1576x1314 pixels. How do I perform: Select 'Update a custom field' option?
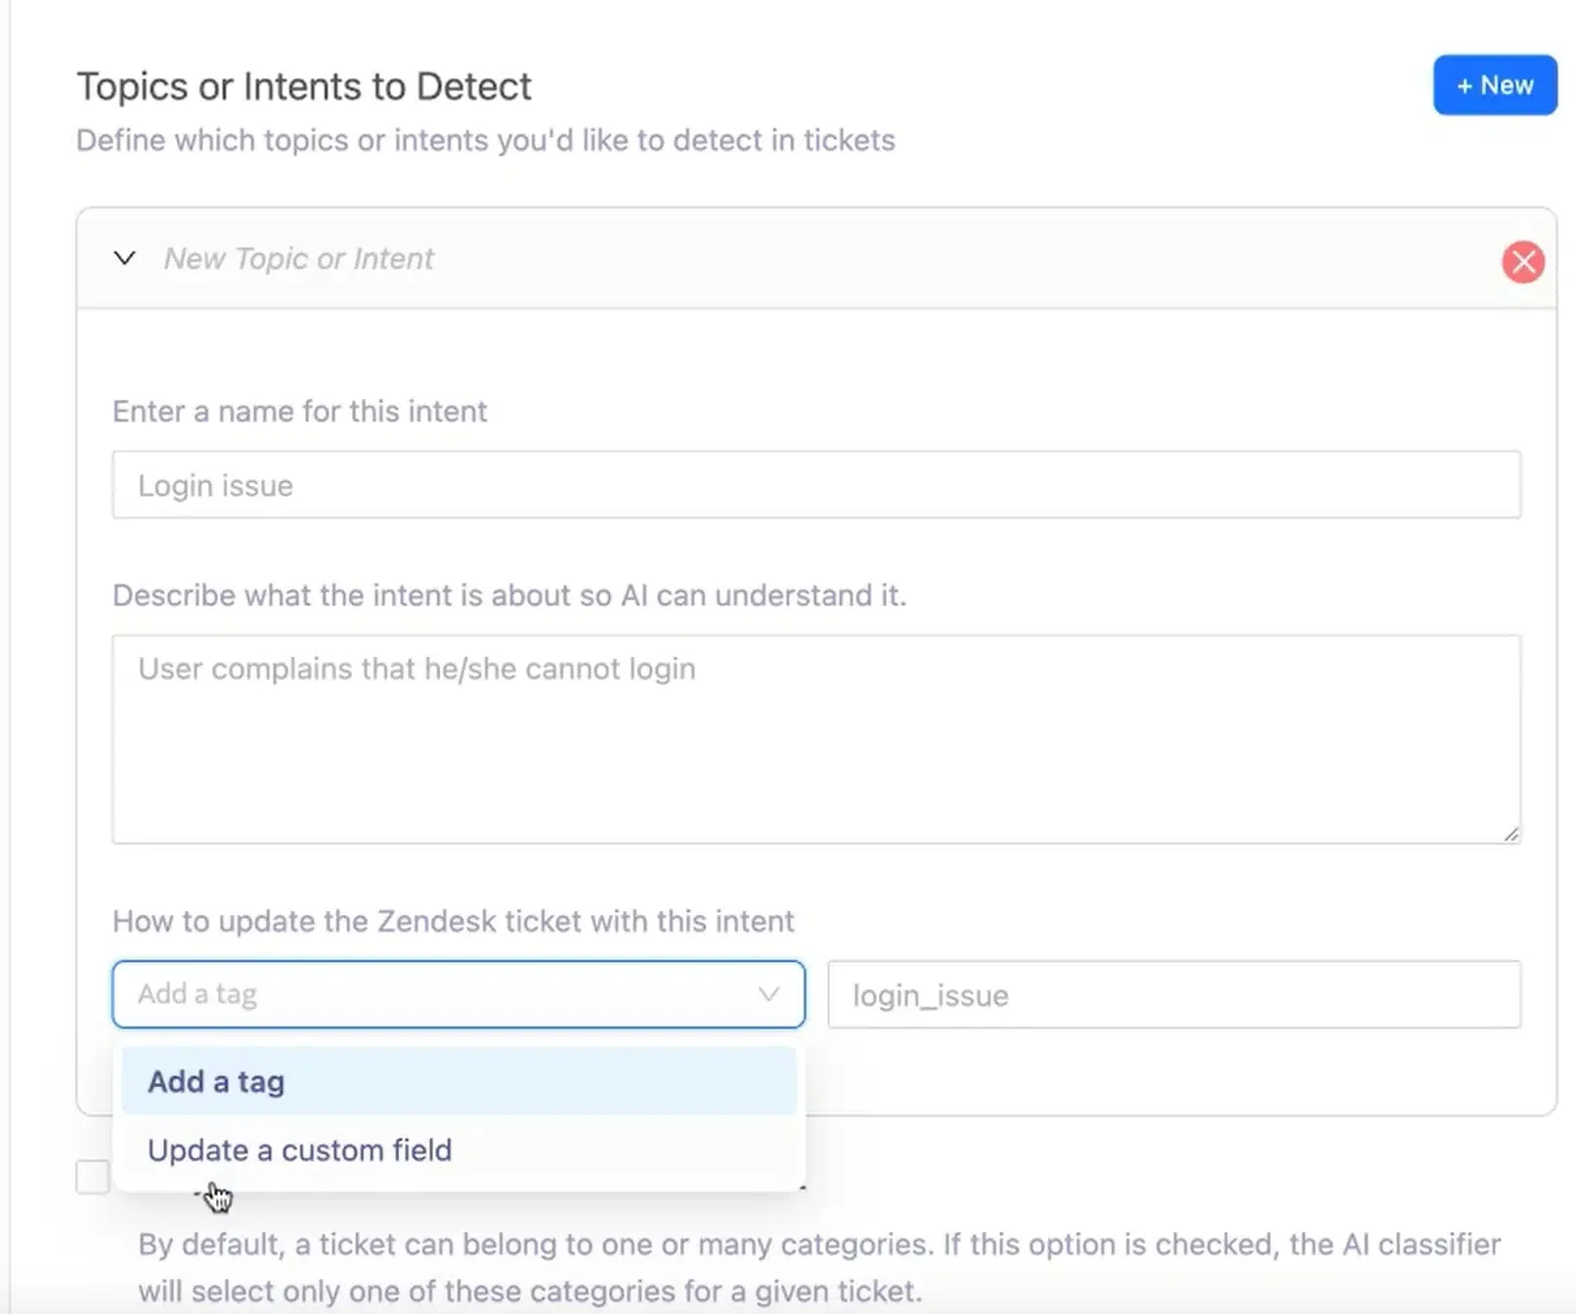coord(460,1150)
